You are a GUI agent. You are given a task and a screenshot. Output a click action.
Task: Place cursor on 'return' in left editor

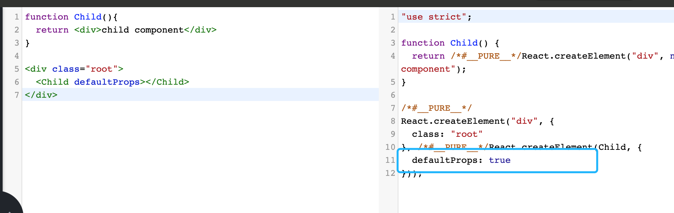click(52, 30)
